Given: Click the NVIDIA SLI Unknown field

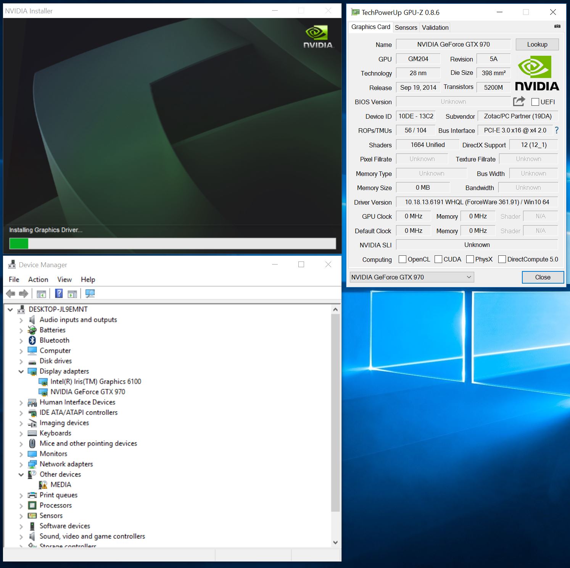Looking at the screenshot, I should point(477,245).
